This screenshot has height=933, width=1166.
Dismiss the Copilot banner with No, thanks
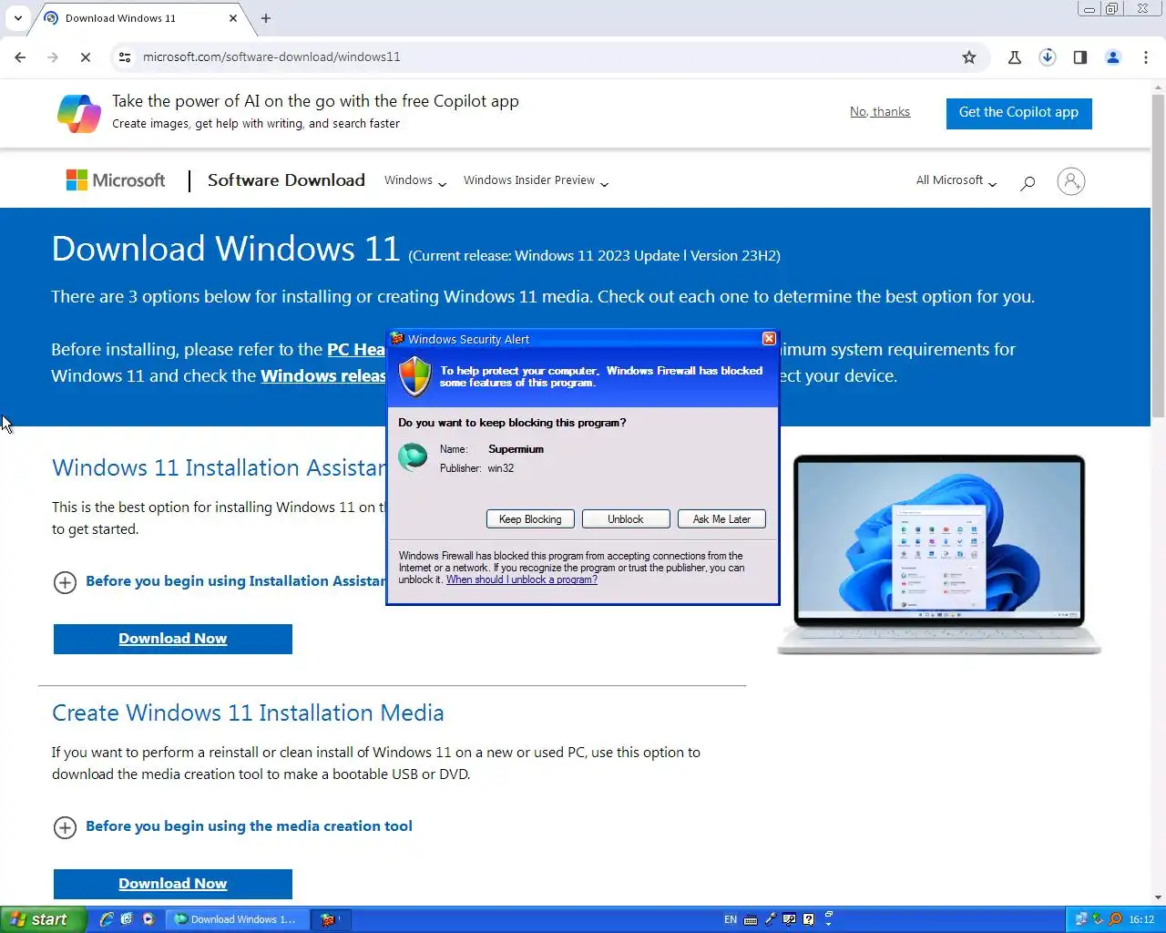tap(880, 112)
